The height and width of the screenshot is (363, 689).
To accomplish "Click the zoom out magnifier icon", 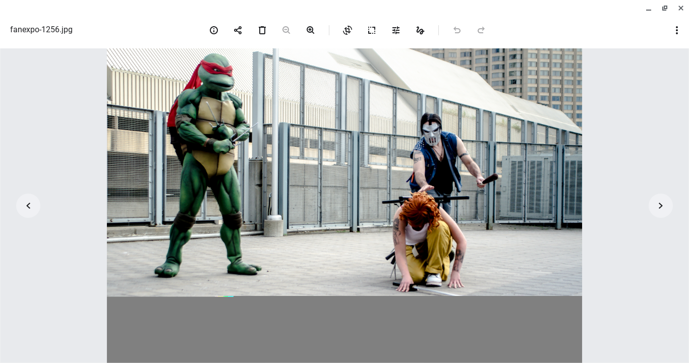I will 286,30.
